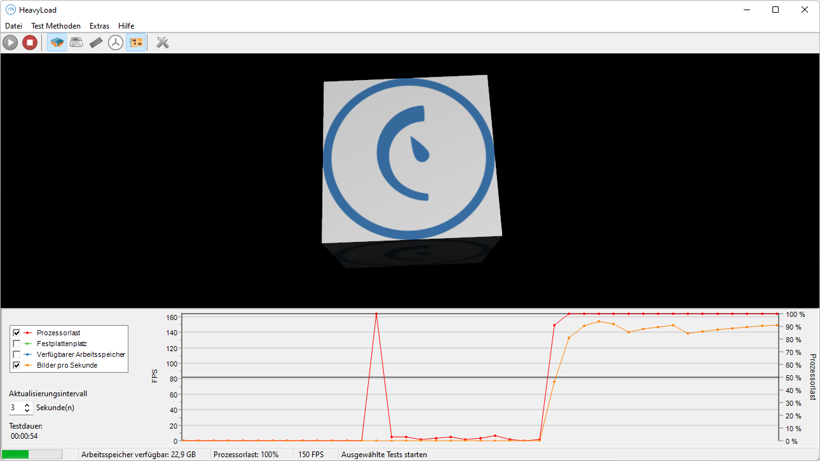Click the HeavyLoad app icon in title bar
The height and width of the screenshot is (461, 820).
tap(10, 10)
